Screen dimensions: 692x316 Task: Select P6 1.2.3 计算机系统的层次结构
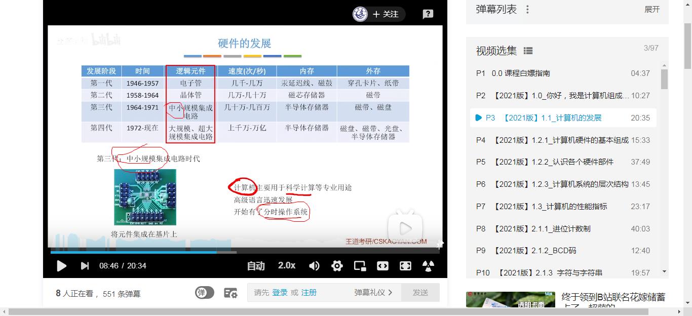[x=563, y=184]
